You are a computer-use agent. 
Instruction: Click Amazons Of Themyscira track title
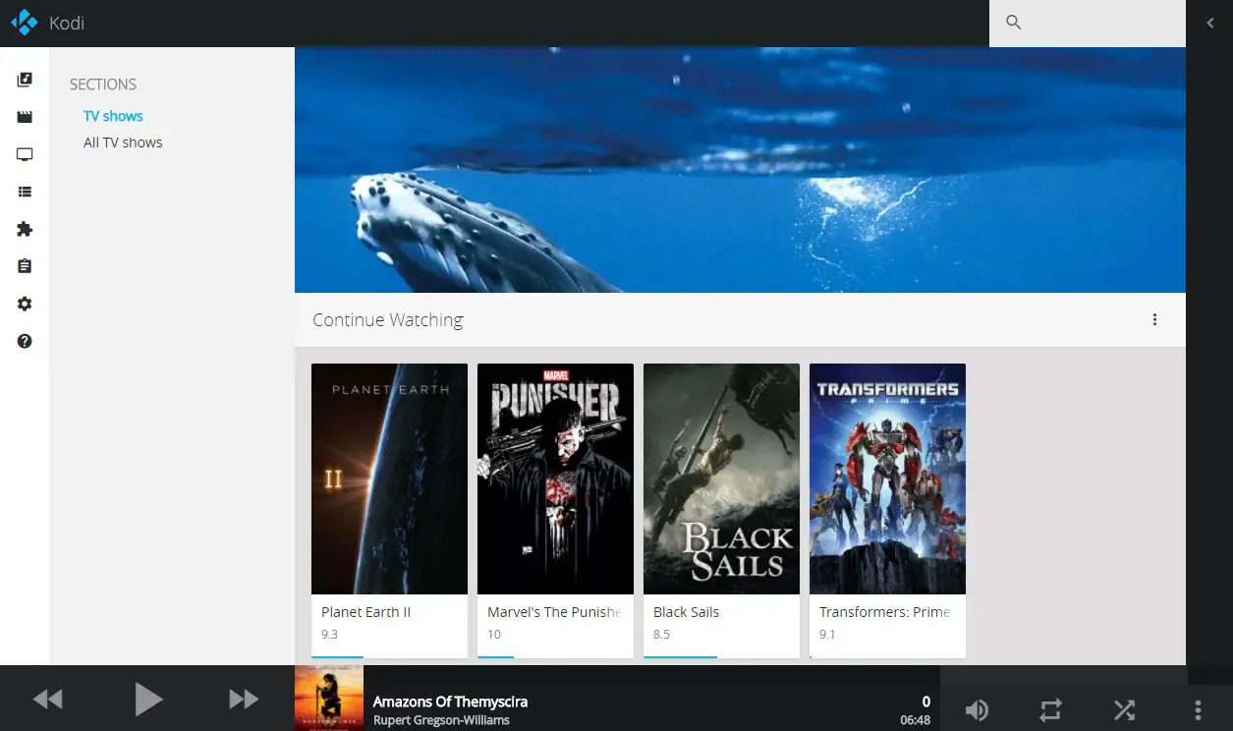coord(450,702)
